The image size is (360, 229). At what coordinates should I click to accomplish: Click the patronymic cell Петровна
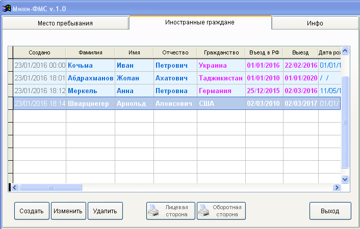click(x=175, y=91)
